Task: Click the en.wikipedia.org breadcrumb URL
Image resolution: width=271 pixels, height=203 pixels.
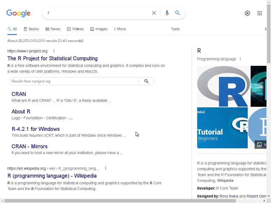Action: [x=53, y=168]
